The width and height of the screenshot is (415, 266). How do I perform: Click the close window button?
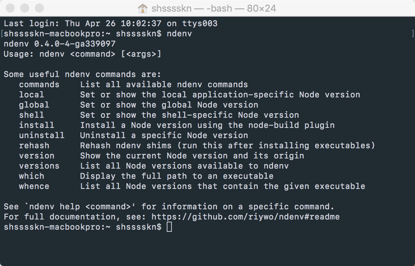[x=10, y=8]
